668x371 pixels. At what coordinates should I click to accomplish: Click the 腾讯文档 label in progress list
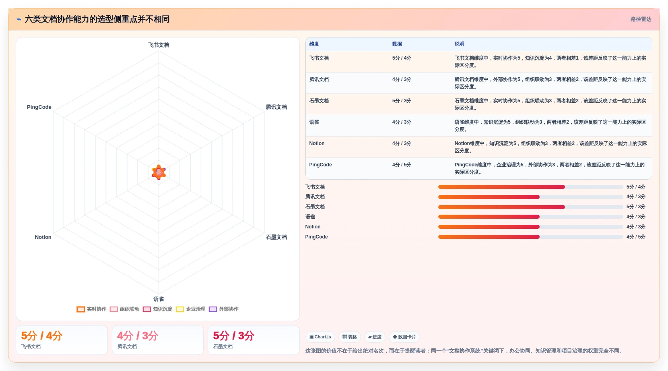coord(315,197)
